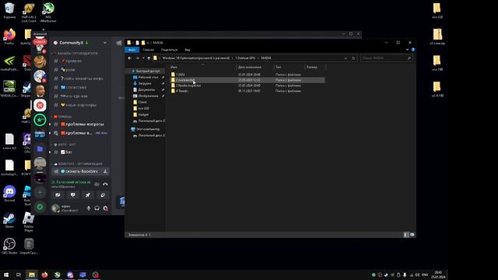Open the Firefox desktop shortcut
The height and width of the screenshot is (280, 498).
pos(9,37)
